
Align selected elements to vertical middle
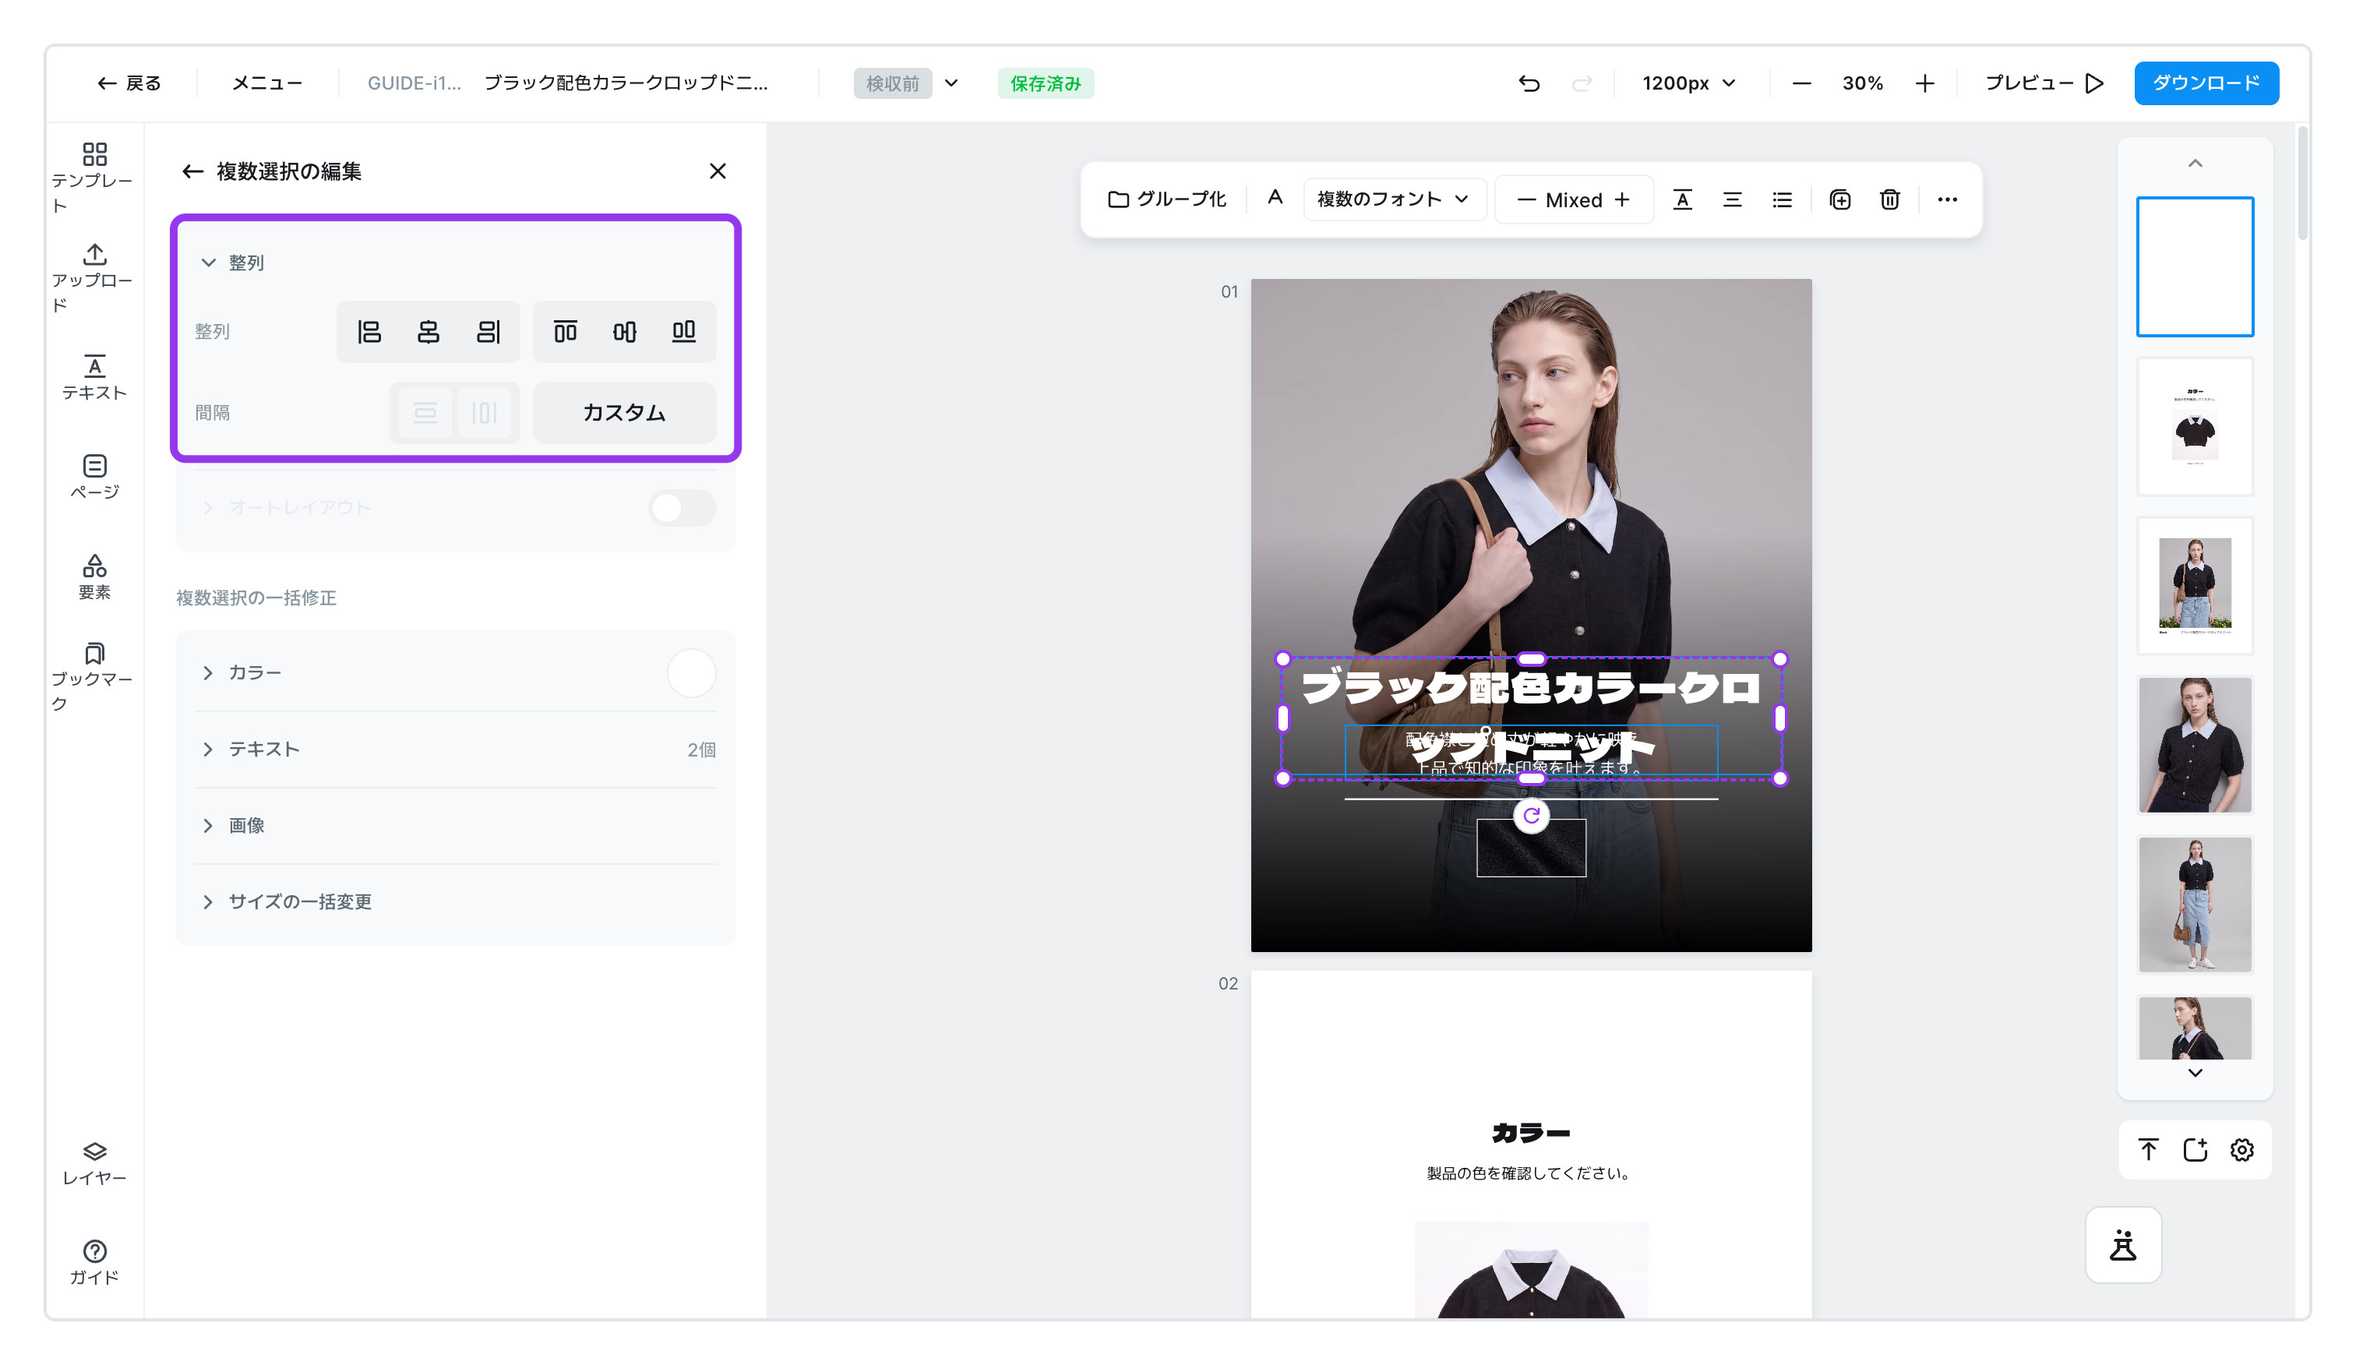click(625, 332)
